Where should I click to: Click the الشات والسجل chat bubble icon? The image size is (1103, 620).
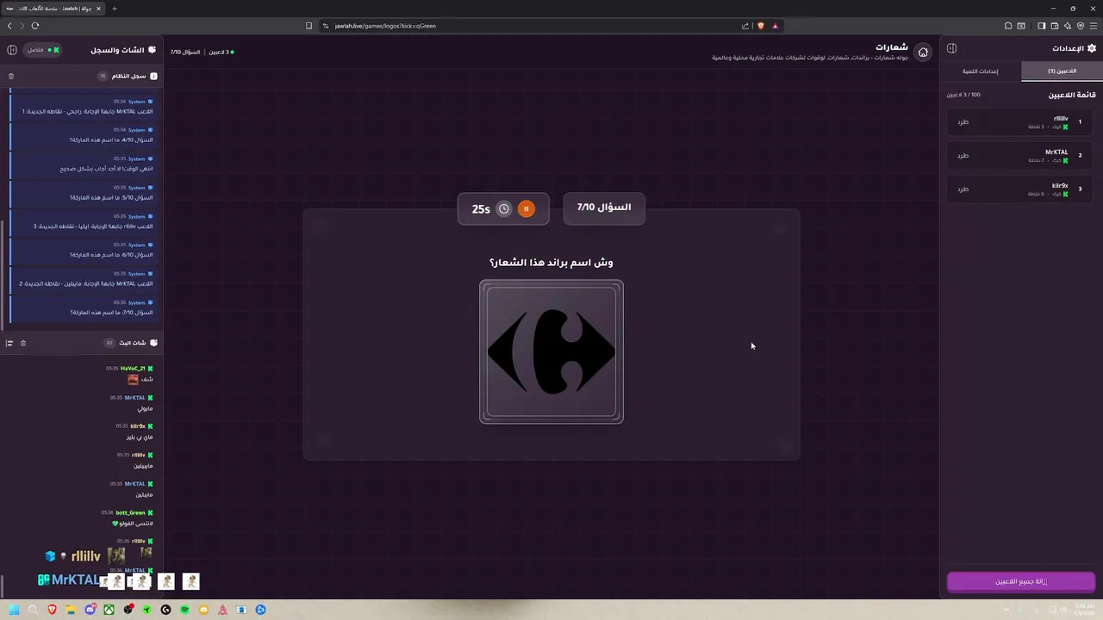pyautogui.click(x=153, y=50)
